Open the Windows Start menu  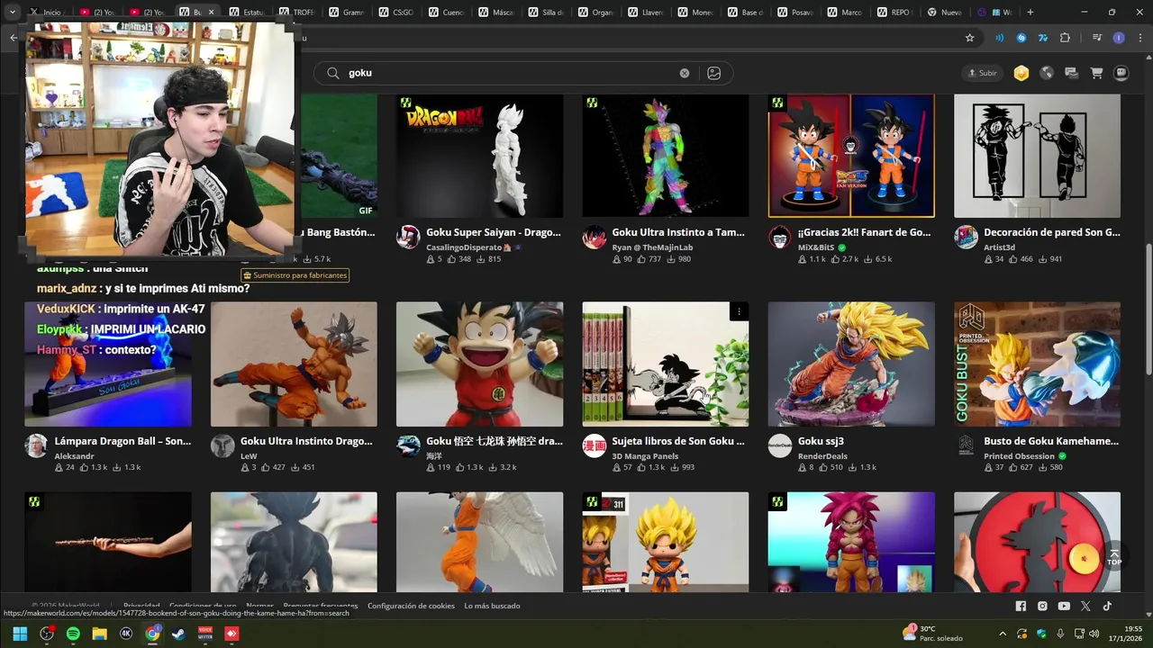point(20,634)
